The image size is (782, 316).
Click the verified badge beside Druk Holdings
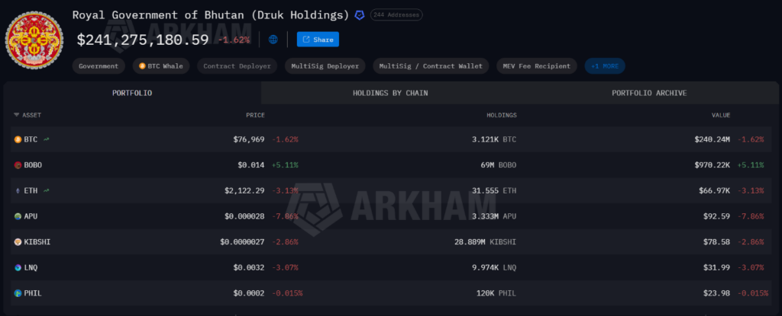click(360, 15)
